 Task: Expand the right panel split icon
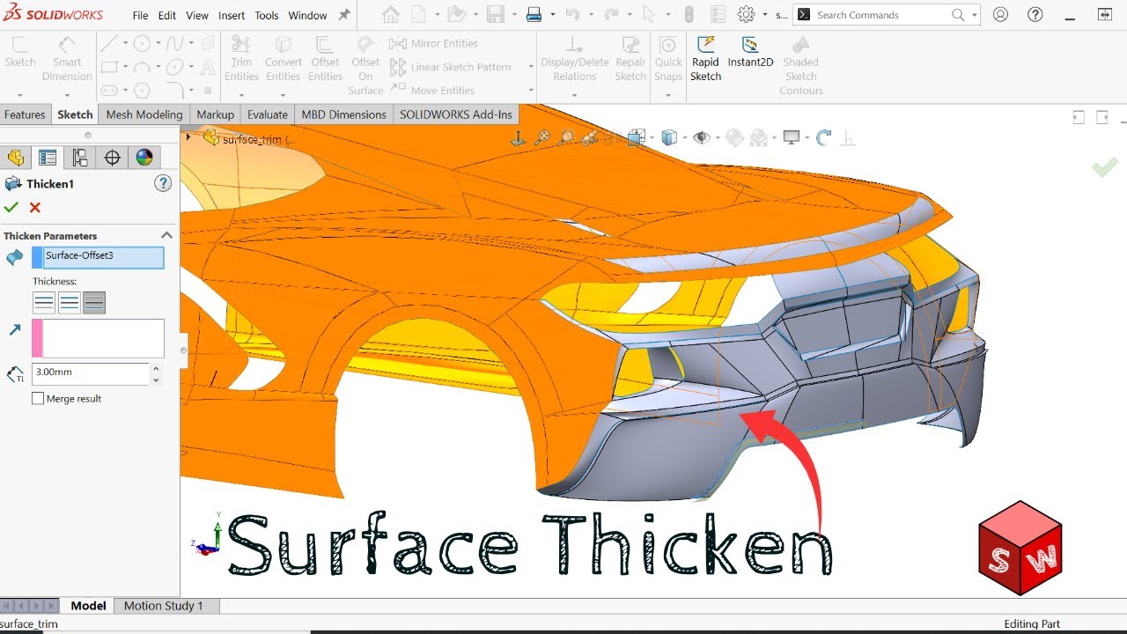click(x=1102, y=117)
